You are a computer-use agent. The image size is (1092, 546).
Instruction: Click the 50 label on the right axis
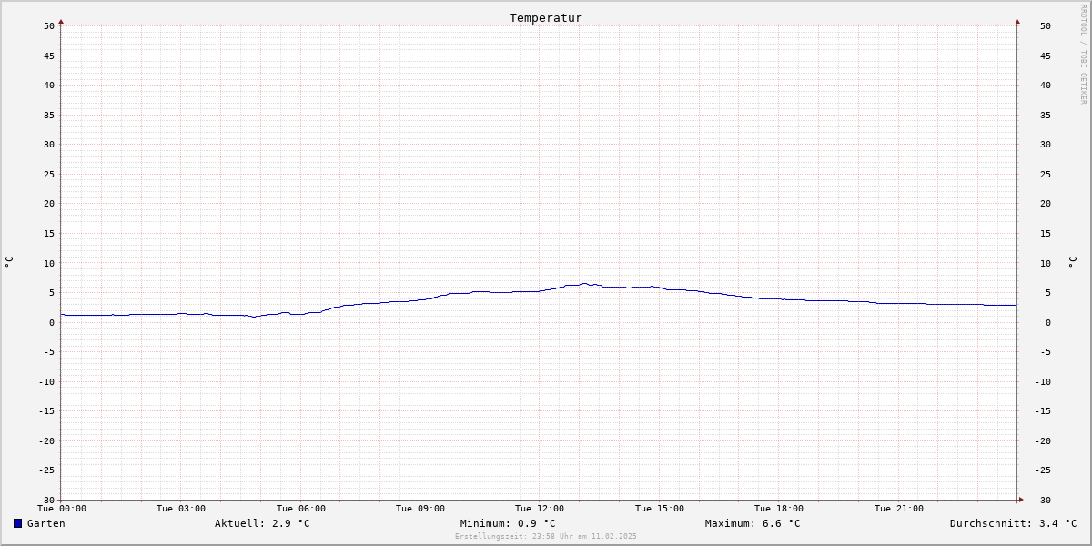point(1046,25)
